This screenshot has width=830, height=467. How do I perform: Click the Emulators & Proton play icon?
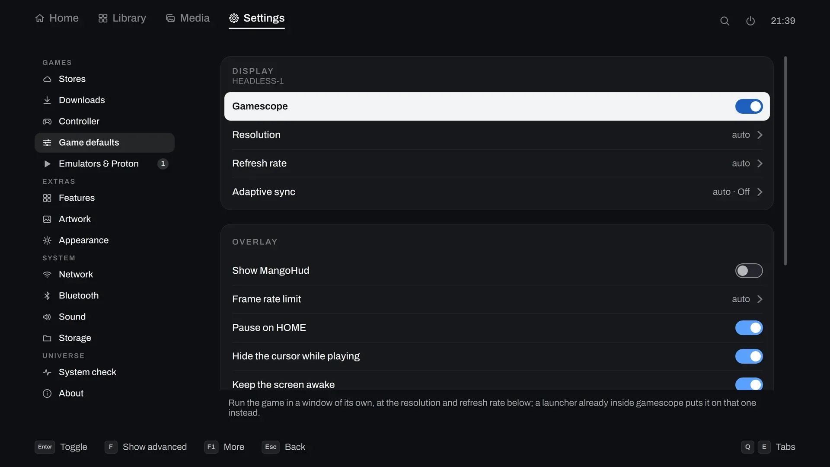coord(47,164)
